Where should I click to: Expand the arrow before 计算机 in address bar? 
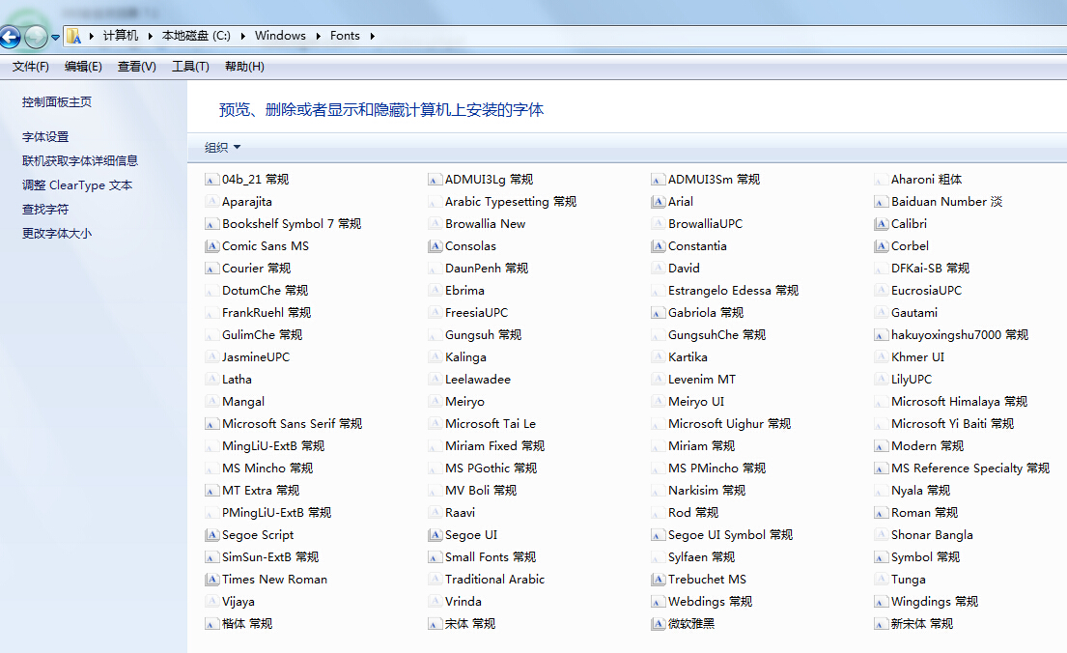(x=91, y=36)
